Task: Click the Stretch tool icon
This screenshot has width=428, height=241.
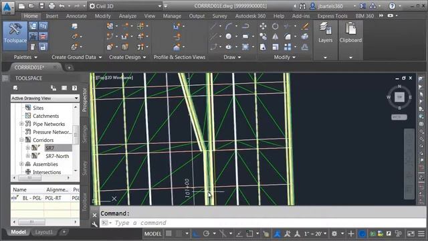Action: coord(263,47)
